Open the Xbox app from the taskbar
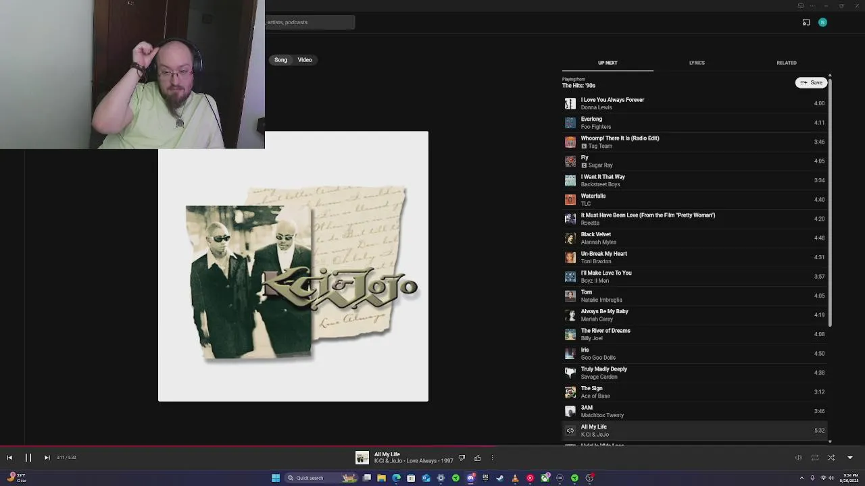 pos(545,478)
